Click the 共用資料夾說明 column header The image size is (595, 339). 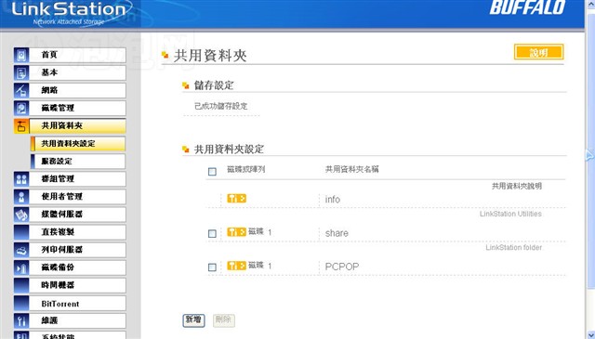click(x=517, y=186)
